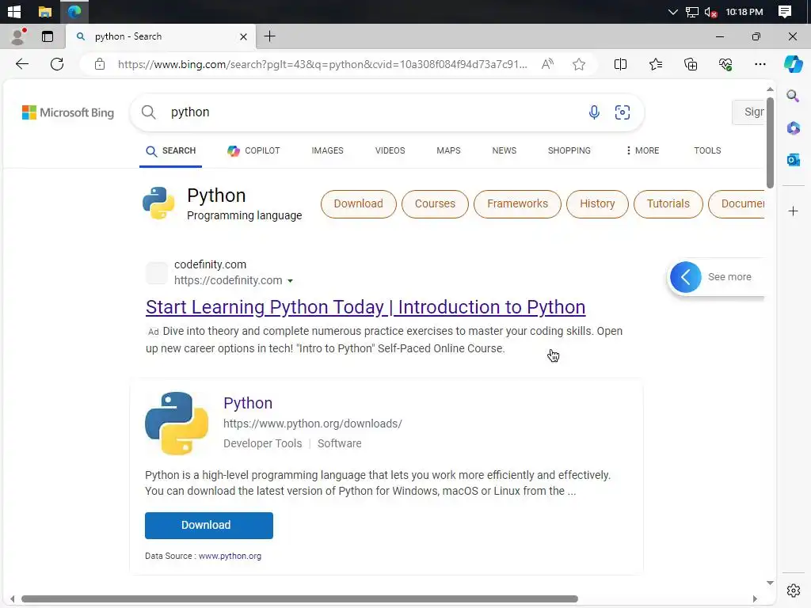Open a new browser tab
Viewport: 811px width, 608px height.
coord(269,36)
